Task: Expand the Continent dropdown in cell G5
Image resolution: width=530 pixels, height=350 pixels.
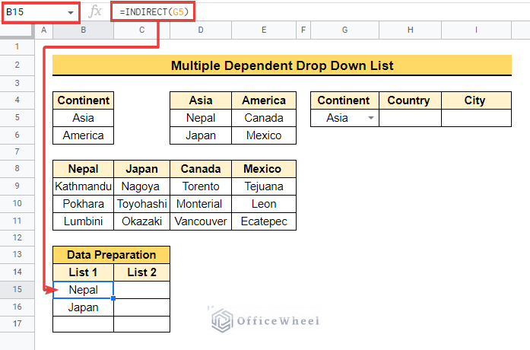Action: [x=370, y=119]
